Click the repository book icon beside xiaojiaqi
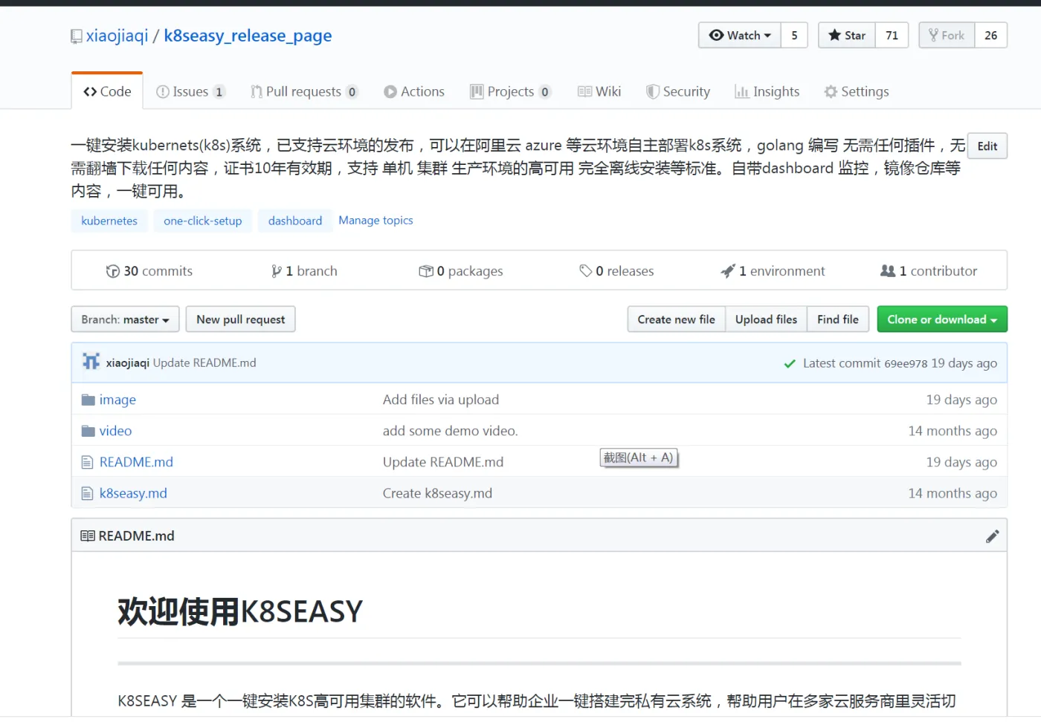This screenshot has height=722, width=1041. tap(76, 36)
